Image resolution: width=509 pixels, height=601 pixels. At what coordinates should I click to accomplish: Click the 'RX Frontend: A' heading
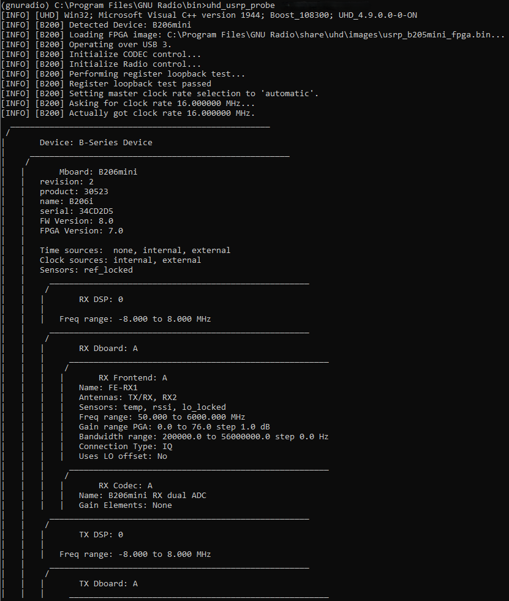tap(133, 377)
